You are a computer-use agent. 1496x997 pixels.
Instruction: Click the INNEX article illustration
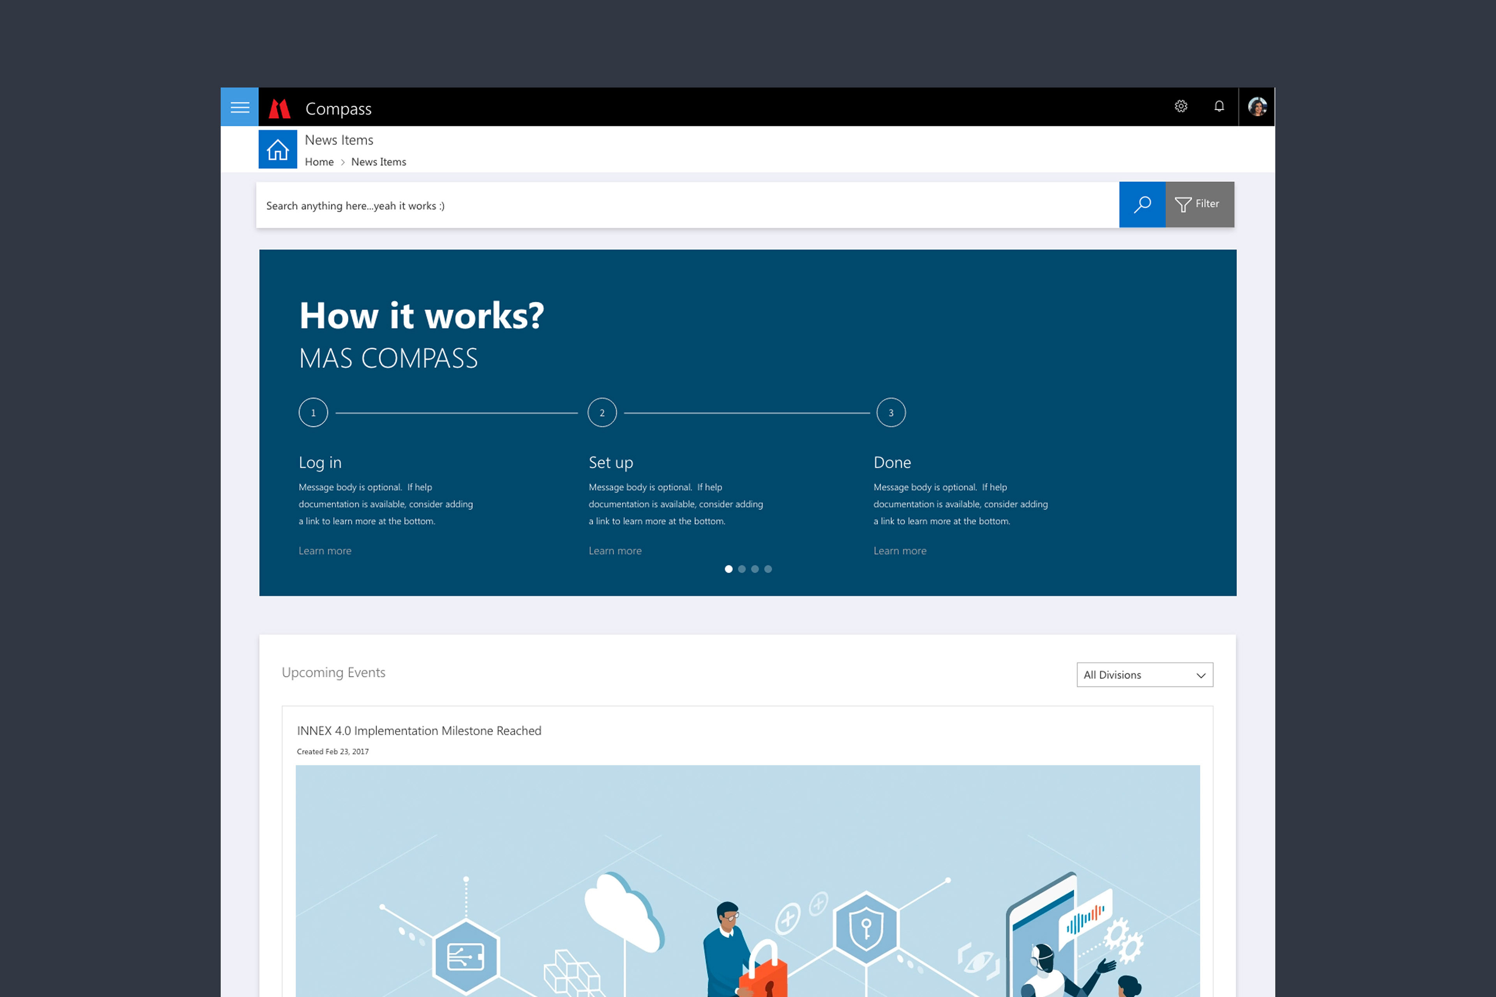[x=748, y=881]
